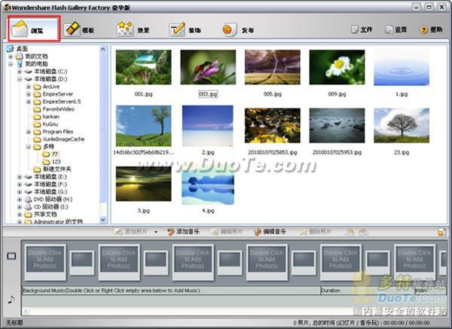Expand the Program Files folder node

click(x=28, y=132)
